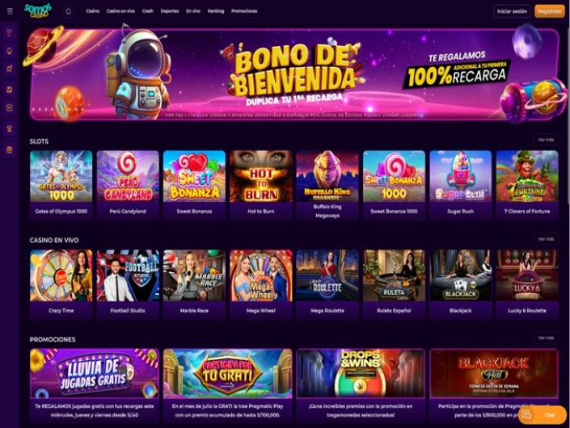
Task: Click the play-square live sidebar icon
Action: (x=10, y=108)
